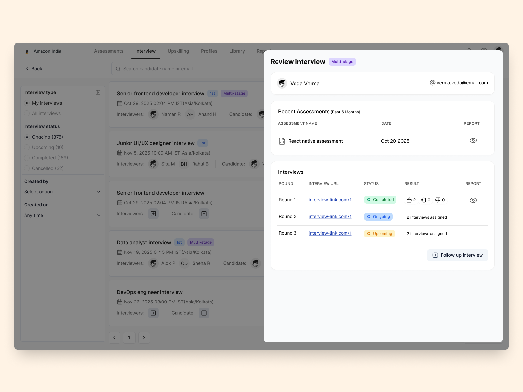Click the Follow up interview button
Screen dimensions: 523x392
457,255
